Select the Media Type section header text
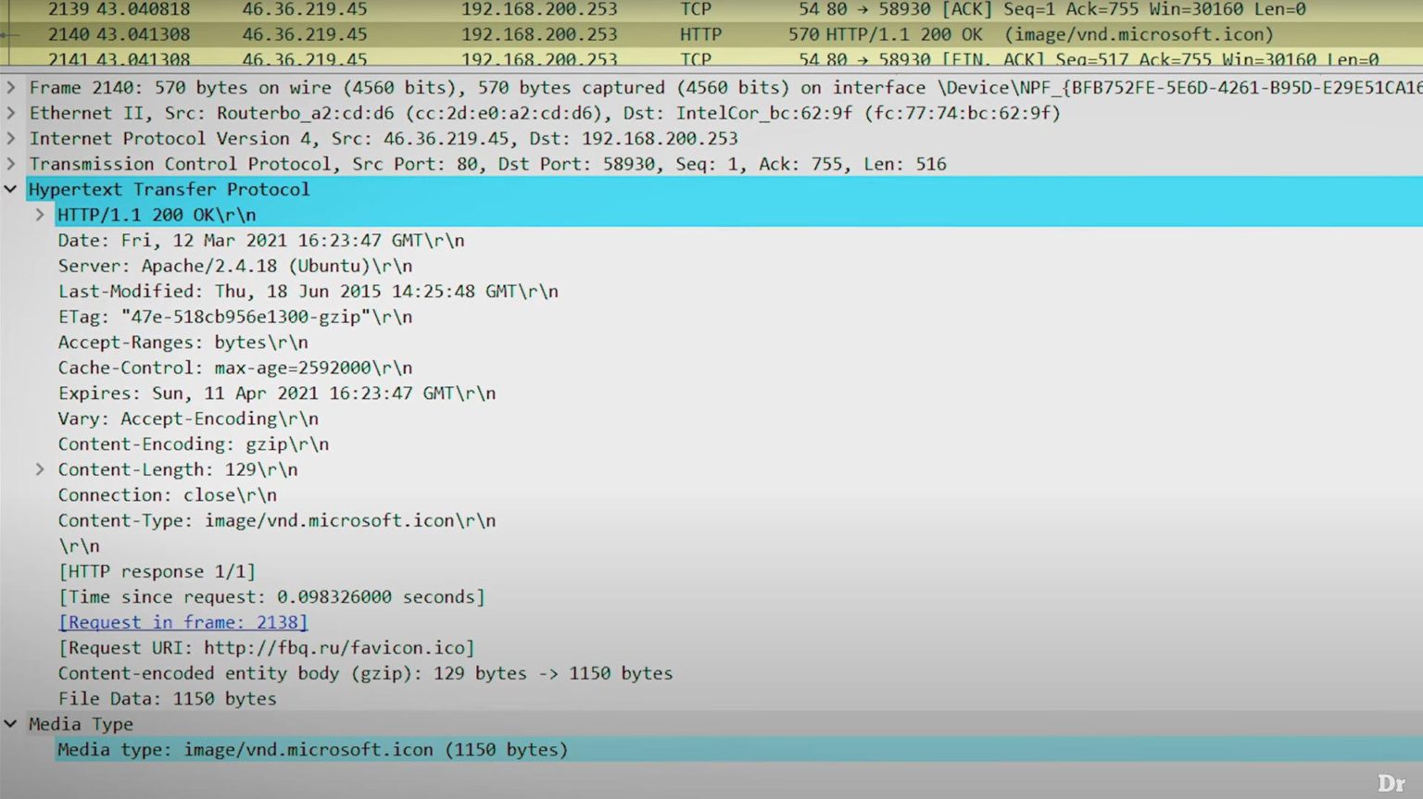1423x799 pixels. [81, 724]
